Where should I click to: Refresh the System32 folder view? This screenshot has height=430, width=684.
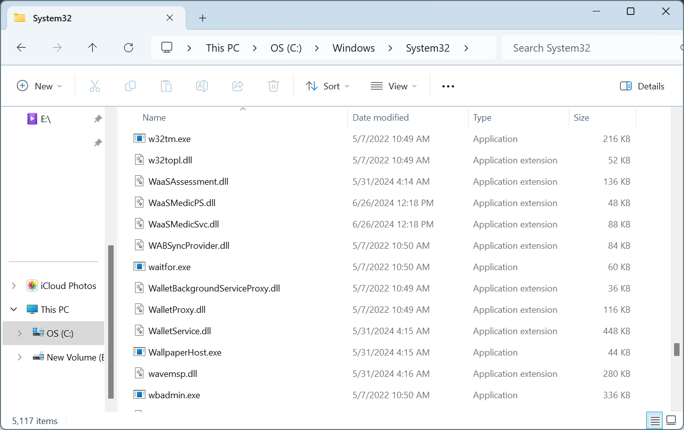(x=129, y=48)
